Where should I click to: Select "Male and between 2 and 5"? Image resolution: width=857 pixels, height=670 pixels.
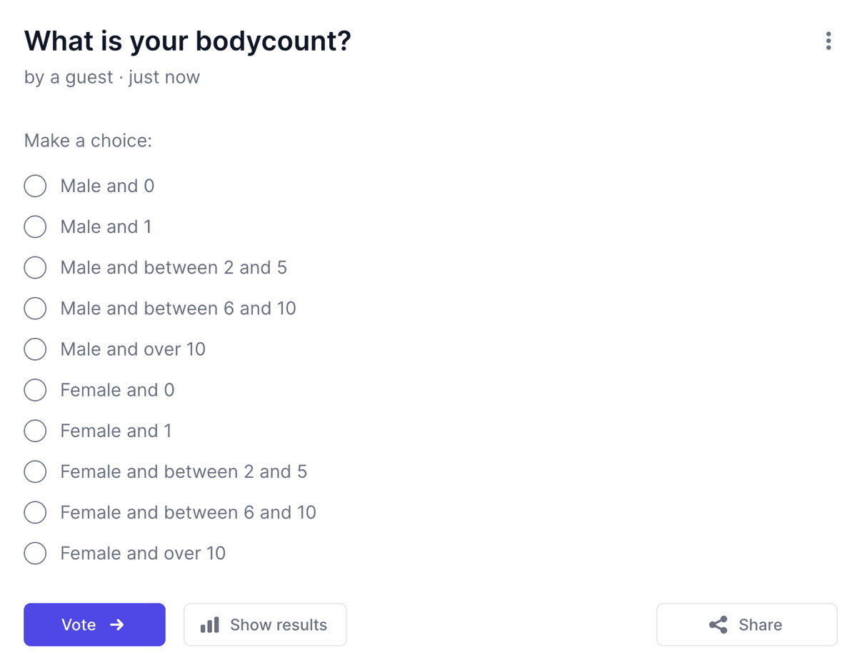click(35, 268)
